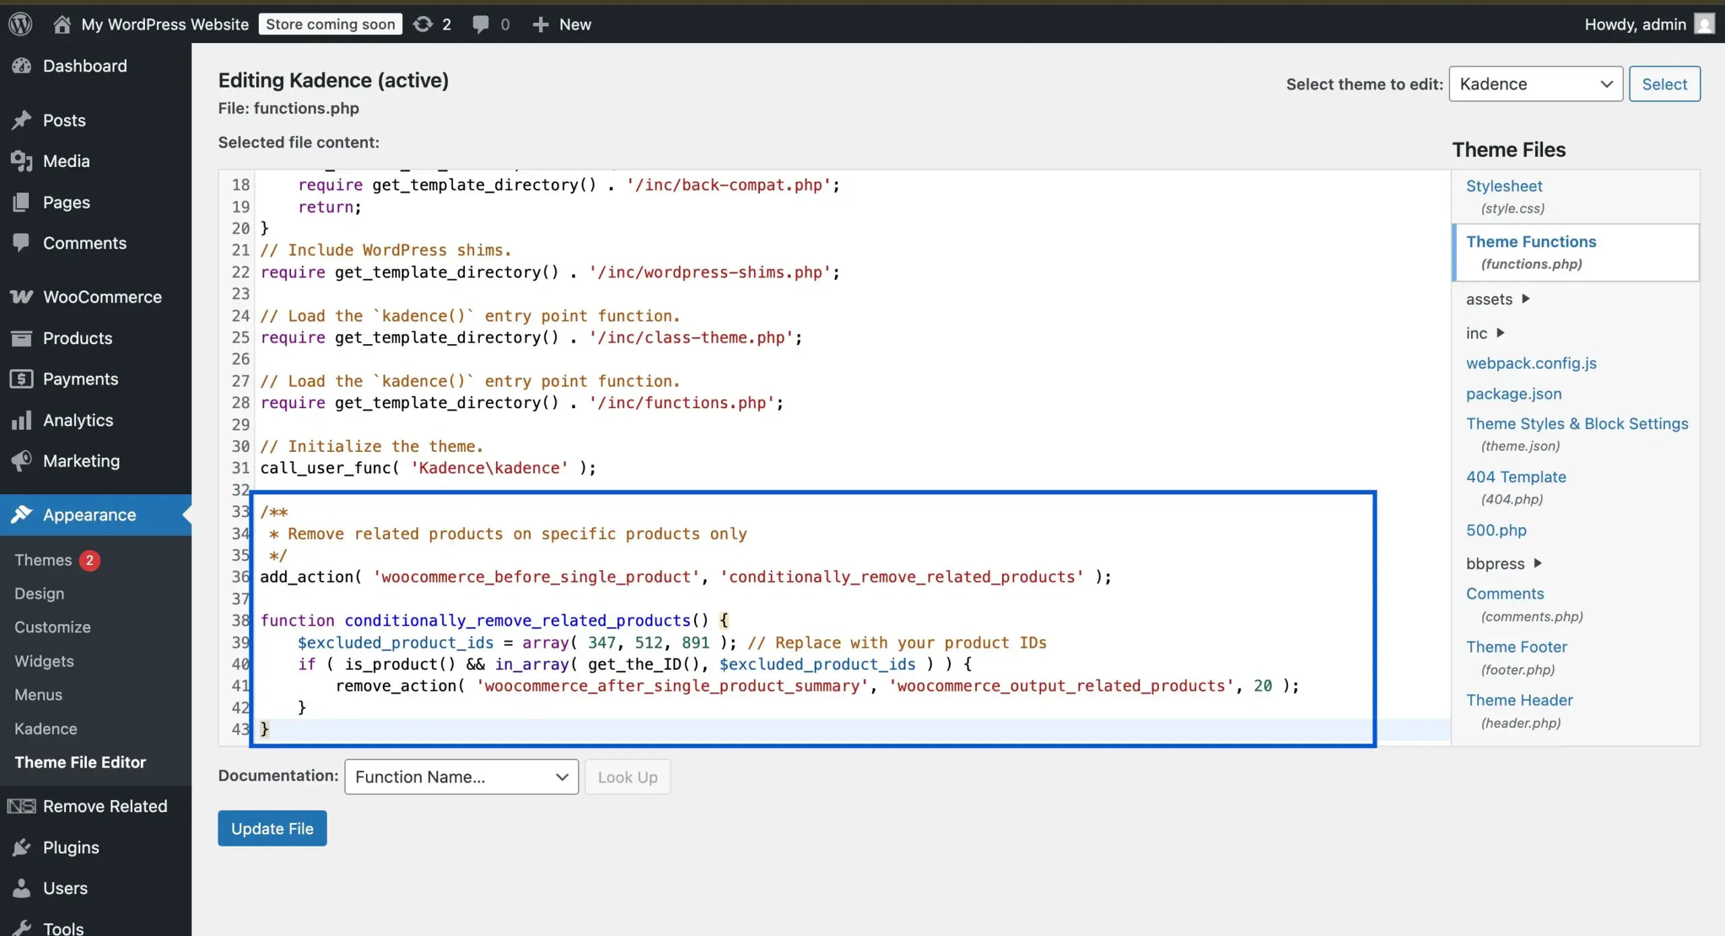
Task: Click the WooCommerce logo icon
Action: (22, 297)
